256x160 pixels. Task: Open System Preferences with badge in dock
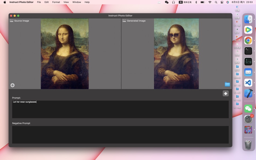tap(248, 119)
